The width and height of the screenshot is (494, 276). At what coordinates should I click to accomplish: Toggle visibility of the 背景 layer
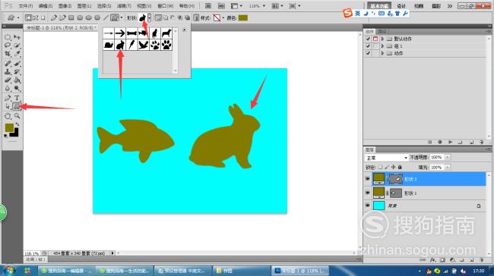point(367,205)
